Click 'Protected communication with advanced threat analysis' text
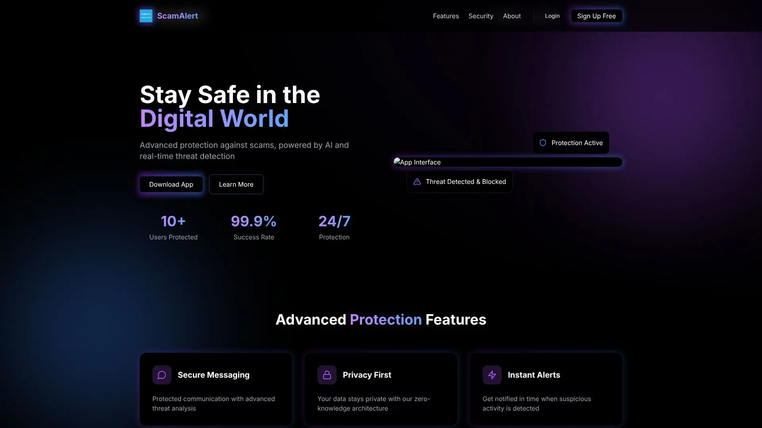 pyautogui.click(x=214, y=403)
